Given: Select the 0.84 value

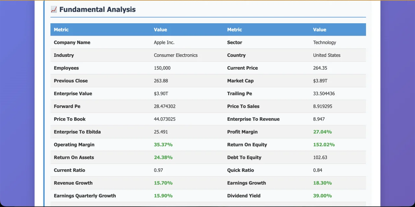Looking at the screenshot, I should 318,170.
